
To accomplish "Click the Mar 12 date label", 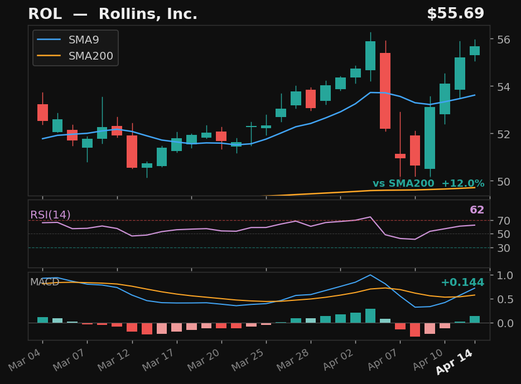I will click(x=114, y=360).
